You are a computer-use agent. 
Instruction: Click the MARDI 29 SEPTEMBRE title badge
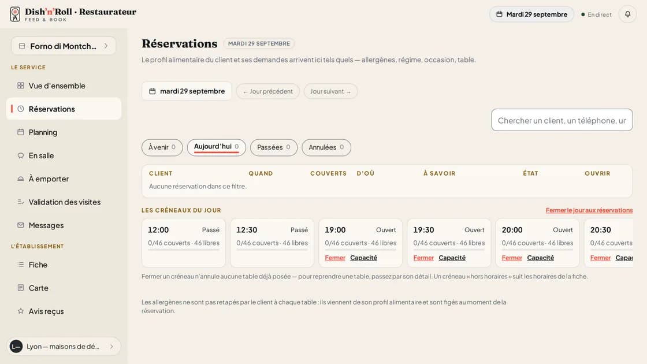pyautogui.click(x=259, y=43)
